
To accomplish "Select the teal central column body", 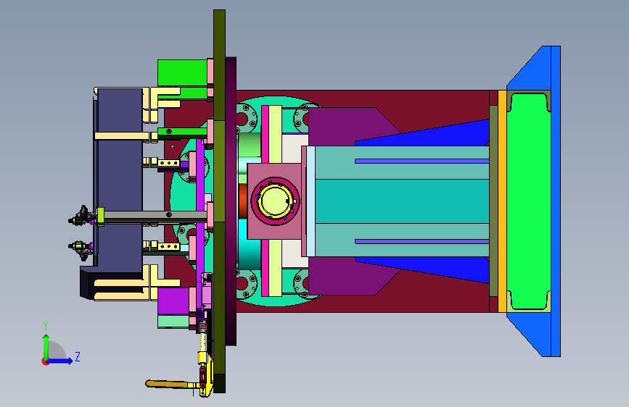I will [x=401, y=201].
